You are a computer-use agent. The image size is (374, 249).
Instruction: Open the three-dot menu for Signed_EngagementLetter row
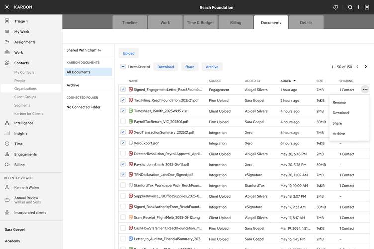click(x=365, y=90)
